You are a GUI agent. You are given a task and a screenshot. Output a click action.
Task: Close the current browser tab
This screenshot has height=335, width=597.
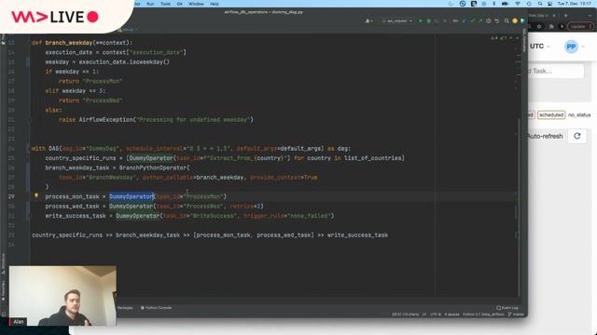point(554,16)
